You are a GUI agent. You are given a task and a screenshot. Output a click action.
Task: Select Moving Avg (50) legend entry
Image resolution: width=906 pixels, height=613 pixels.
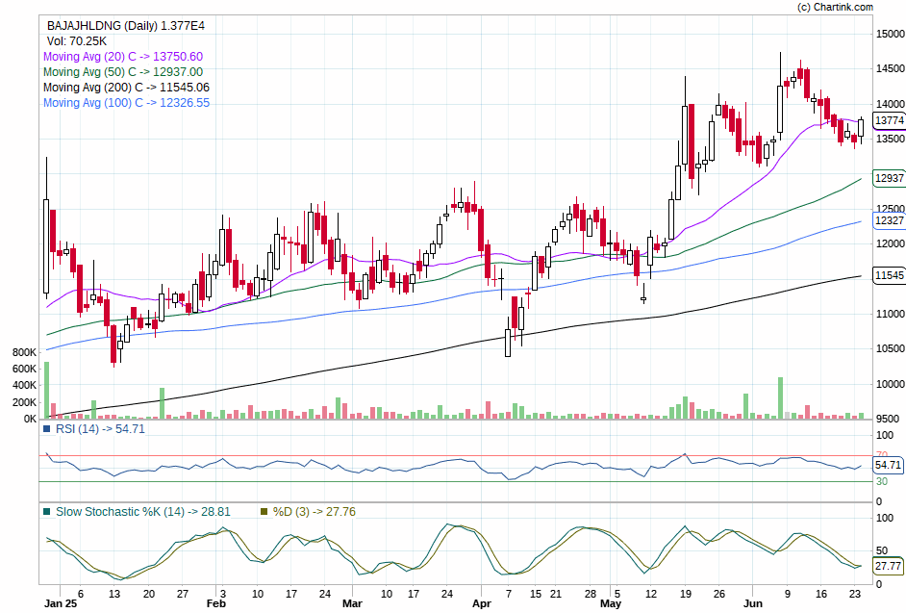tap(123, 72)
